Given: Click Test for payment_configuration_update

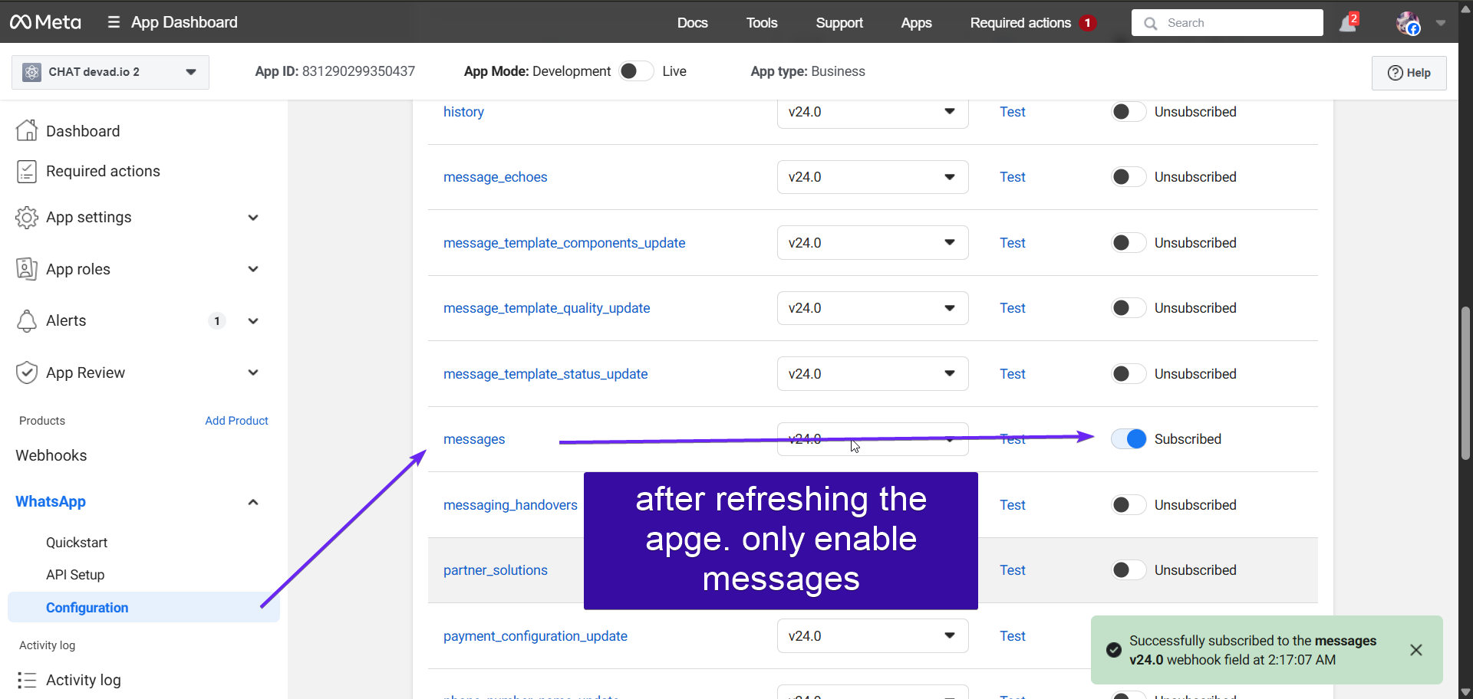Looking at the screenshot, I should click(x=1012, y=636).
